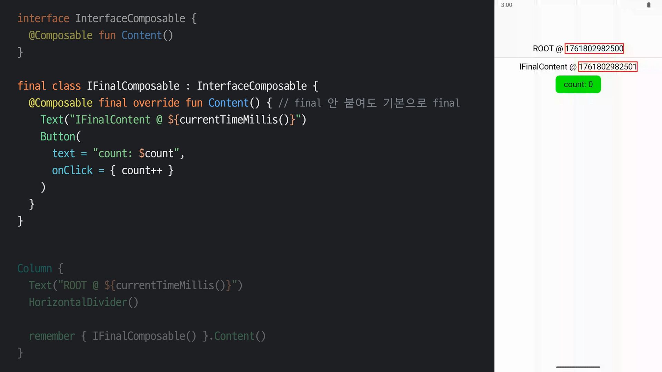662x372 pixels.
Task: Click the Button( call in code
Action: click(60, 136)
